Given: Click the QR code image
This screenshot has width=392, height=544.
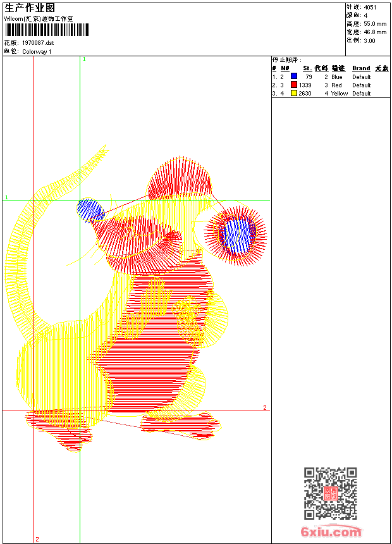Looking at the screenshot, I should tap(331, 493).
